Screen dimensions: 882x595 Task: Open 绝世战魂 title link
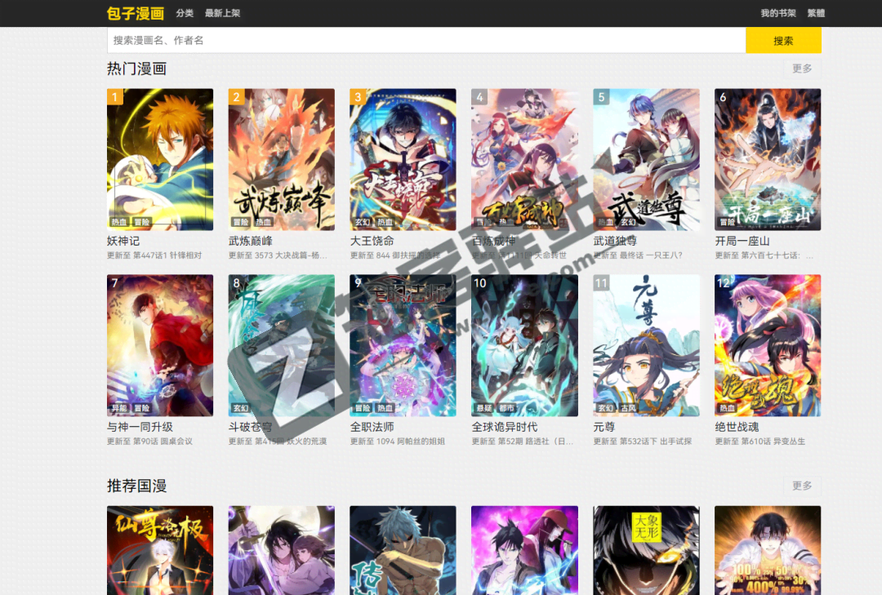pos(735,427)
